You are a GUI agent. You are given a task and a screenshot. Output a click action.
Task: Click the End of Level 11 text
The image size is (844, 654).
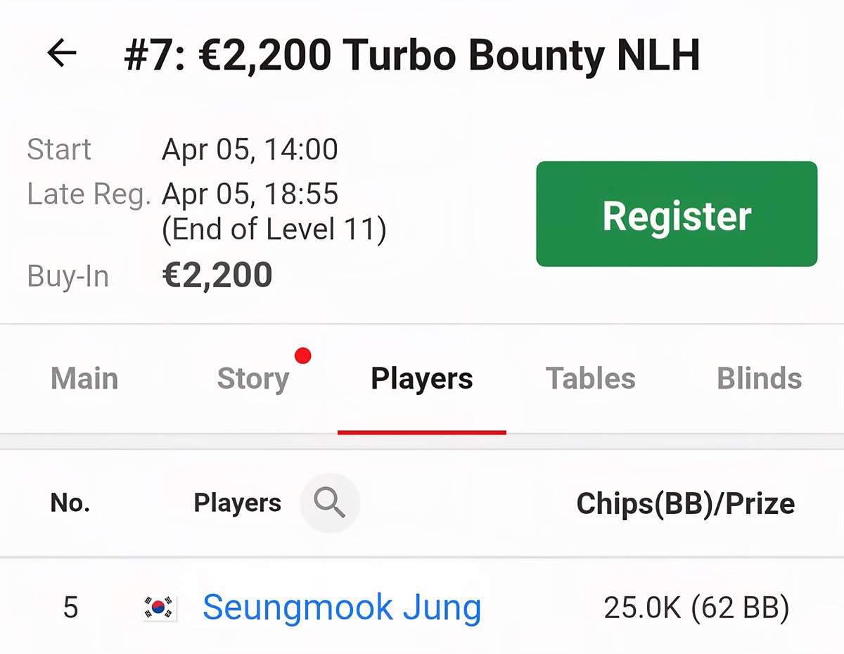[x=274, y=229]
